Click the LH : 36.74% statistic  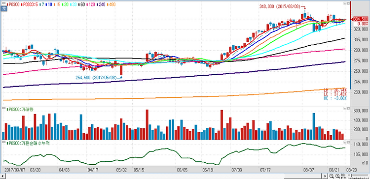tap(335, 90)
